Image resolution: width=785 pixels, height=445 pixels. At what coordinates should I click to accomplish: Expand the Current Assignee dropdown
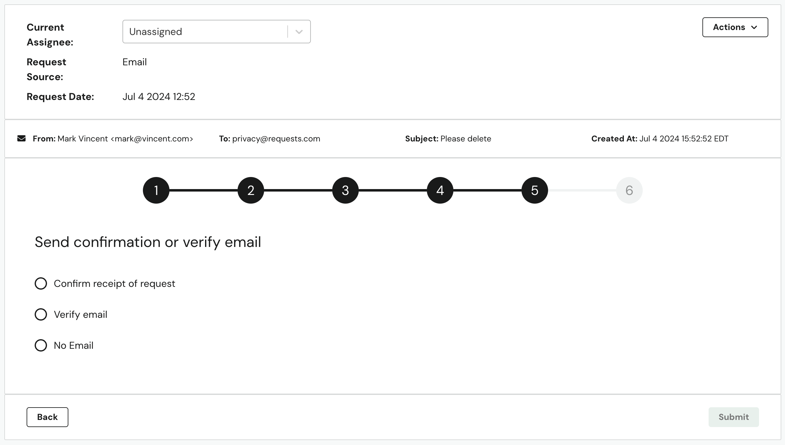click(299, 31)
